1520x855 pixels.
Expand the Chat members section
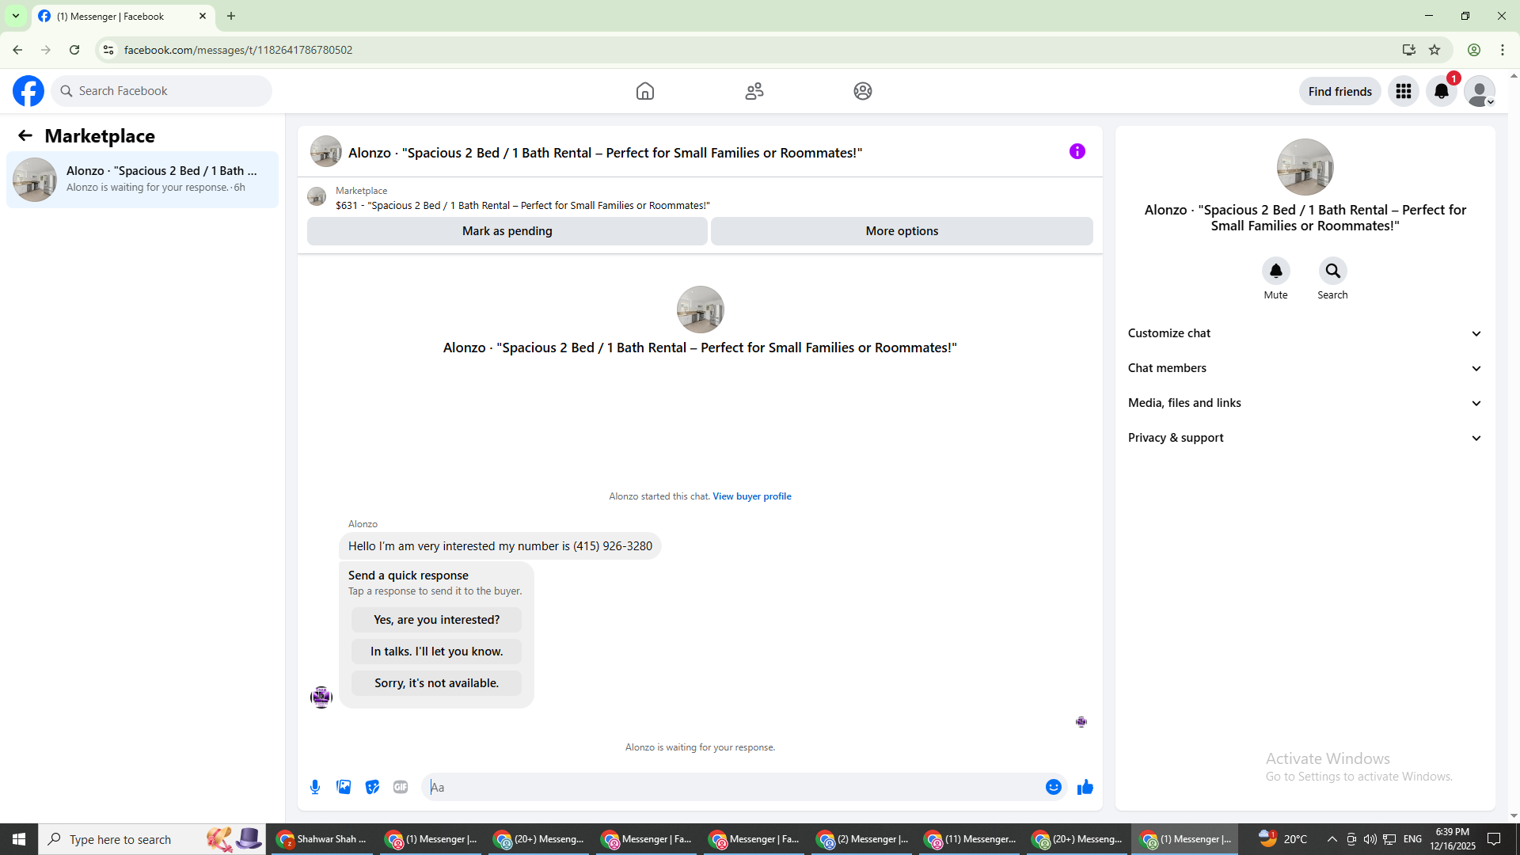click(x=1305, y=368)
